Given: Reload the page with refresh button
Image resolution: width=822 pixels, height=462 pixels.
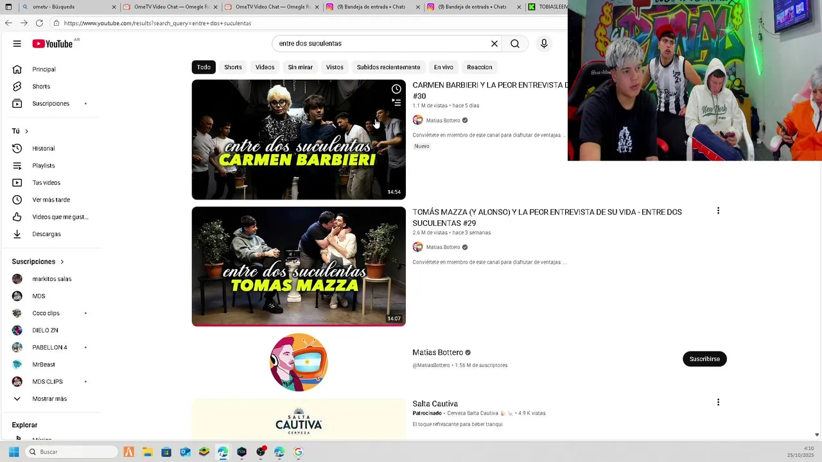Looking at the screenshot, I should (x=39, y=23).
